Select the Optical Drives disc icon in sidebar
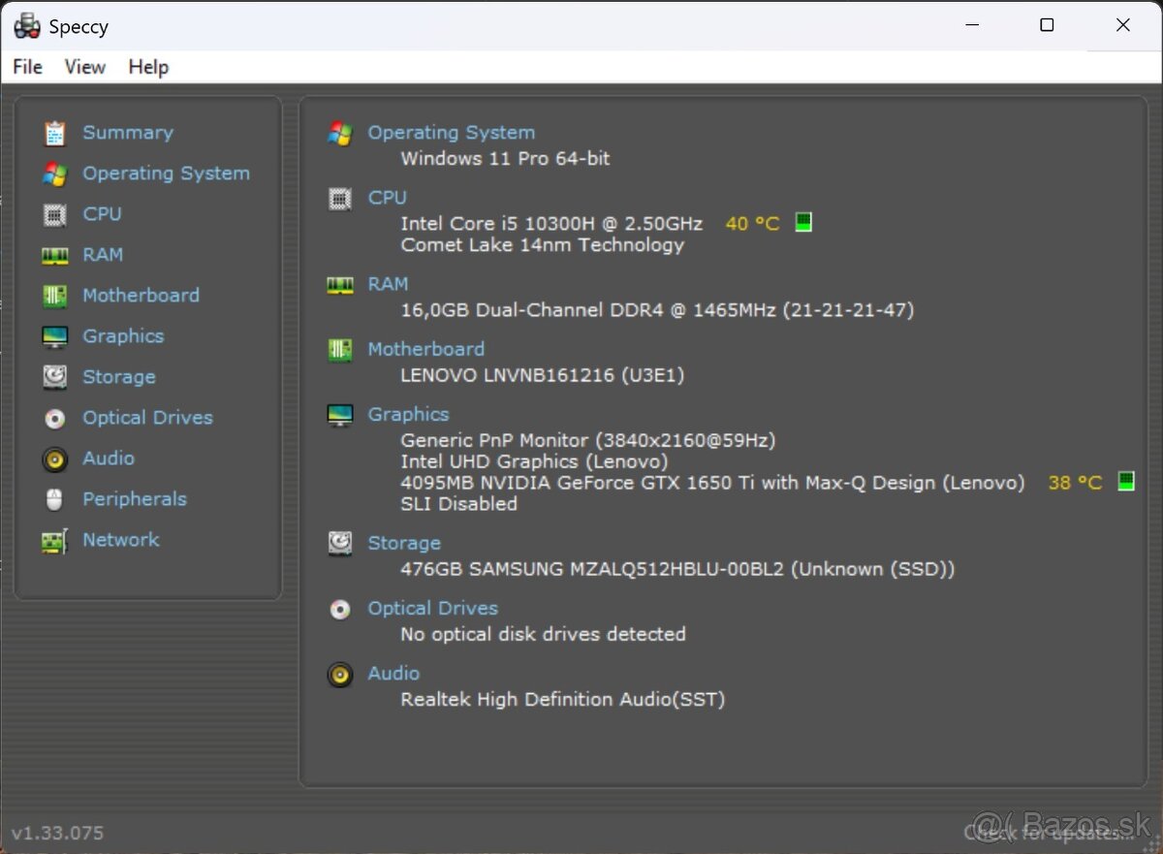The height and width of the screenshot is (854, 1163). click(x=55, y=418)
